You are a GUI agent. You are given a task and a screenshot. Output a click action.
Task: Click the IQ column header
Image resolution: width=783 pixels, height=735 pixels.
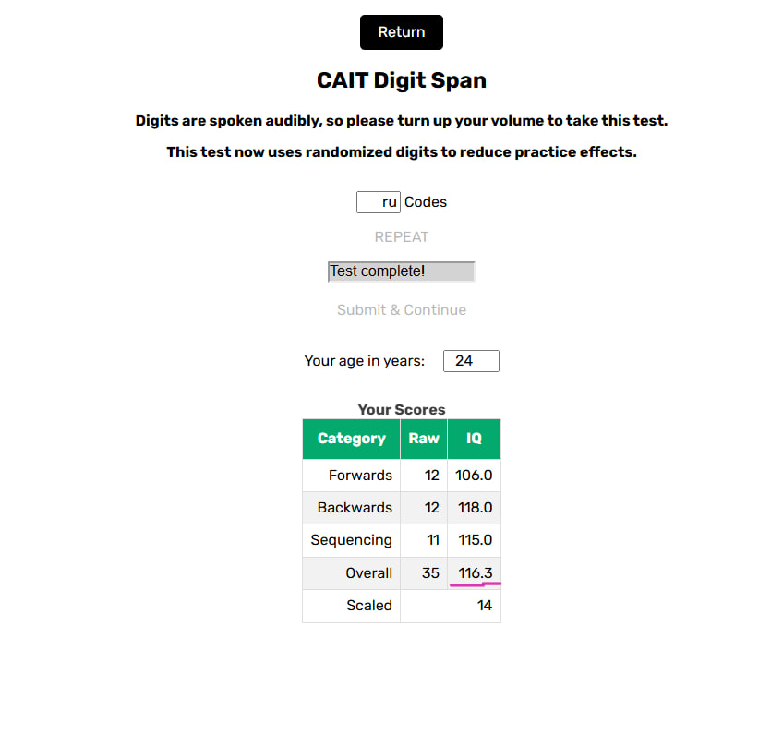[474, 439]
